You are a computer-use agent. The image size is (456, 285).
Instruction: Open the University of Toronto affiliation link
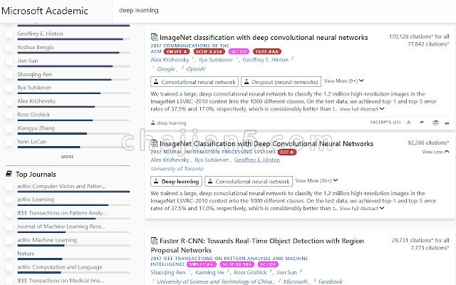pos(177,169)
